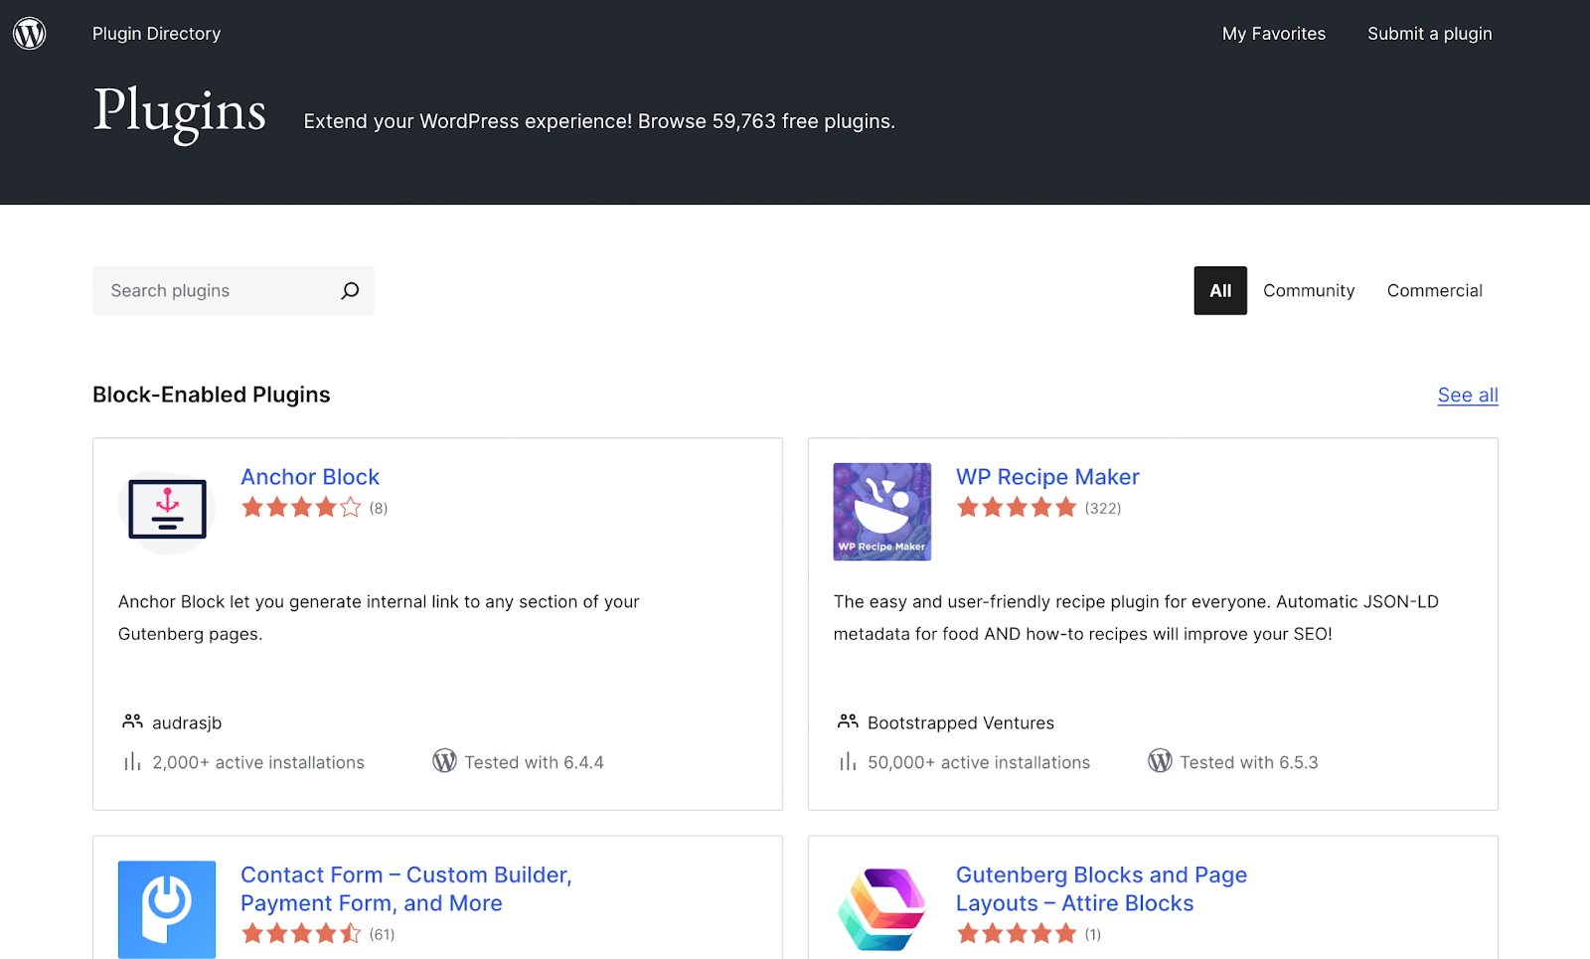Screen dimensions: 1590x959
Task: Click Anchor Block review count (8)
Action: [x=379, y=509]
